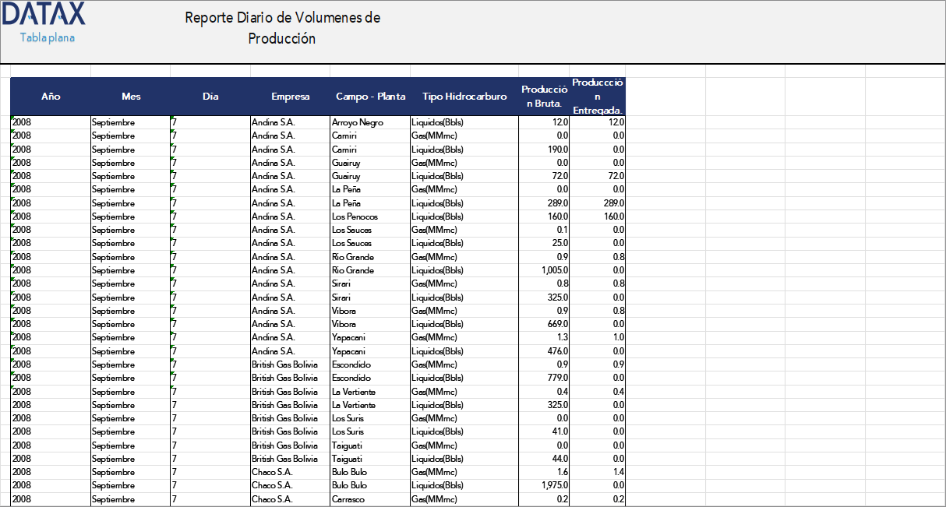Select Liquidos(Bbls) in the Los Penocos row

(436, 217)
